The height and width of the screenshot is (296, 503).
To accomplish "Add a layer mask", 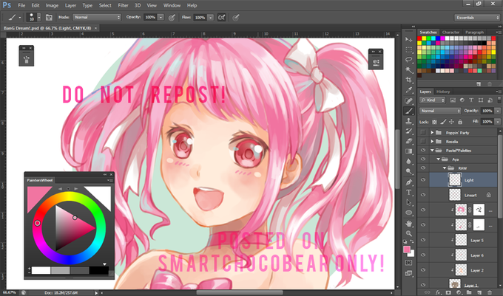I will (448, 292).
